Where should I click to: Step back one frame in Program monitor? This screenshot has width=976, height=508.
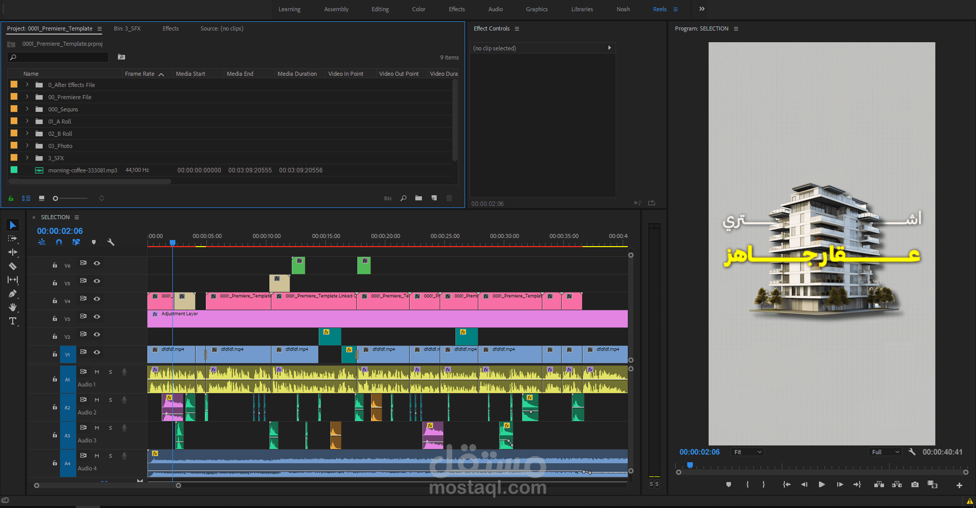(804, 485)
